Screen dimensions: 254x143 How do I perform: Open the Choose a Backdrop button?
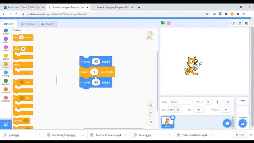[x=242, y=123]
